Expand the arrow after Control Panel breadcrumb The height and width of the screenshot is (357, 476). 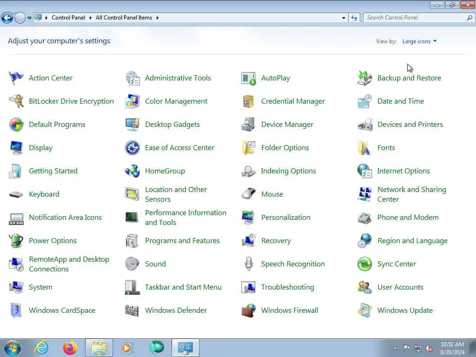point(91,18)
